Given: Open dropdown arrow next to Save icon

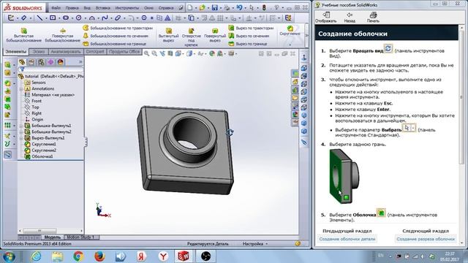Looking at the screenshot, I should tap(220, 8).
